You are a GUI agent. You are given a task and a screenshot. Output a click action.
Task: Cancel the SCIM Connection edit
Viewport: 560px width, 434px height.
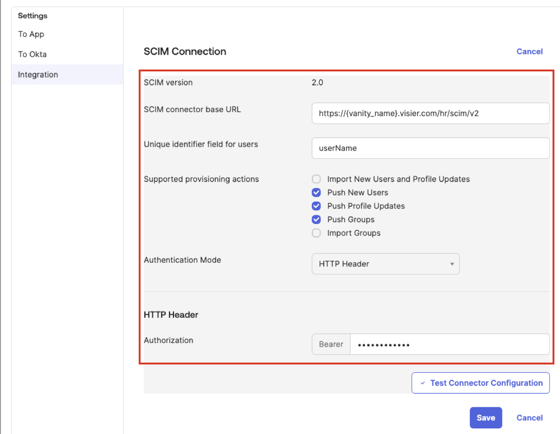pyautogui.click(x=529, y=51)
